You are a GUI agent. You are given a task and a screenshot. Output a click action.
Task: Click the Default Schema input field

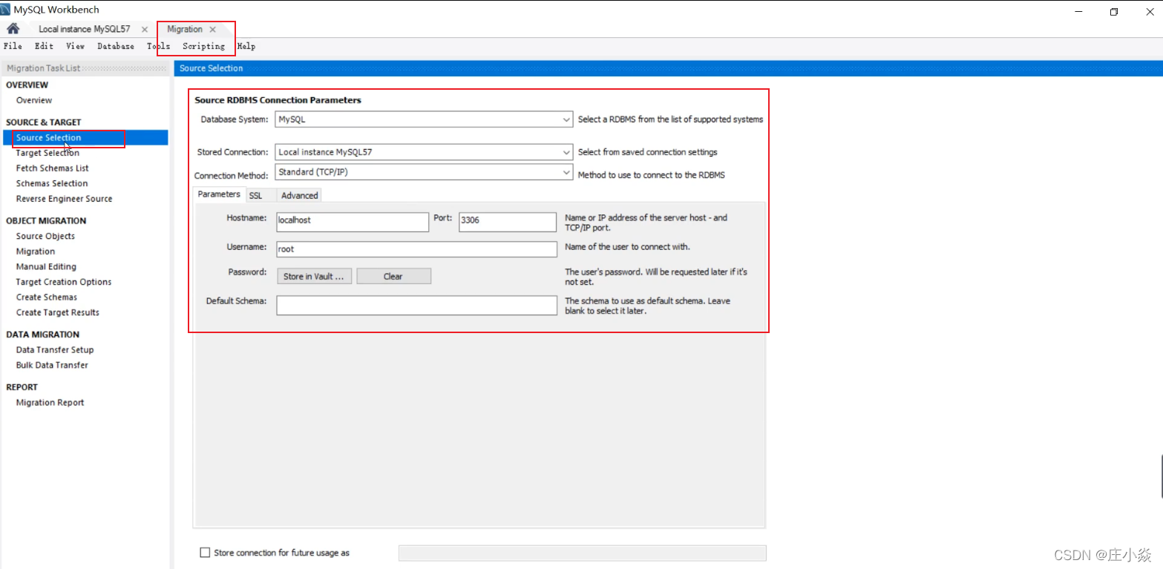[x=416, y=305]
